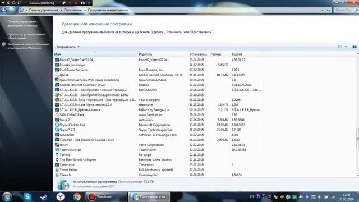Click the change view icon
This screenshot has height=202, width=359.
click(x=340, y=47)
